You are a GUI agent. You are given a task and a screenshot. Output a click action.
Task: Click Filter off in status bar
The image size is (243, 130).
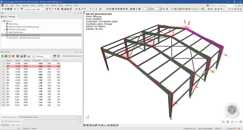(x=218, y=128)
